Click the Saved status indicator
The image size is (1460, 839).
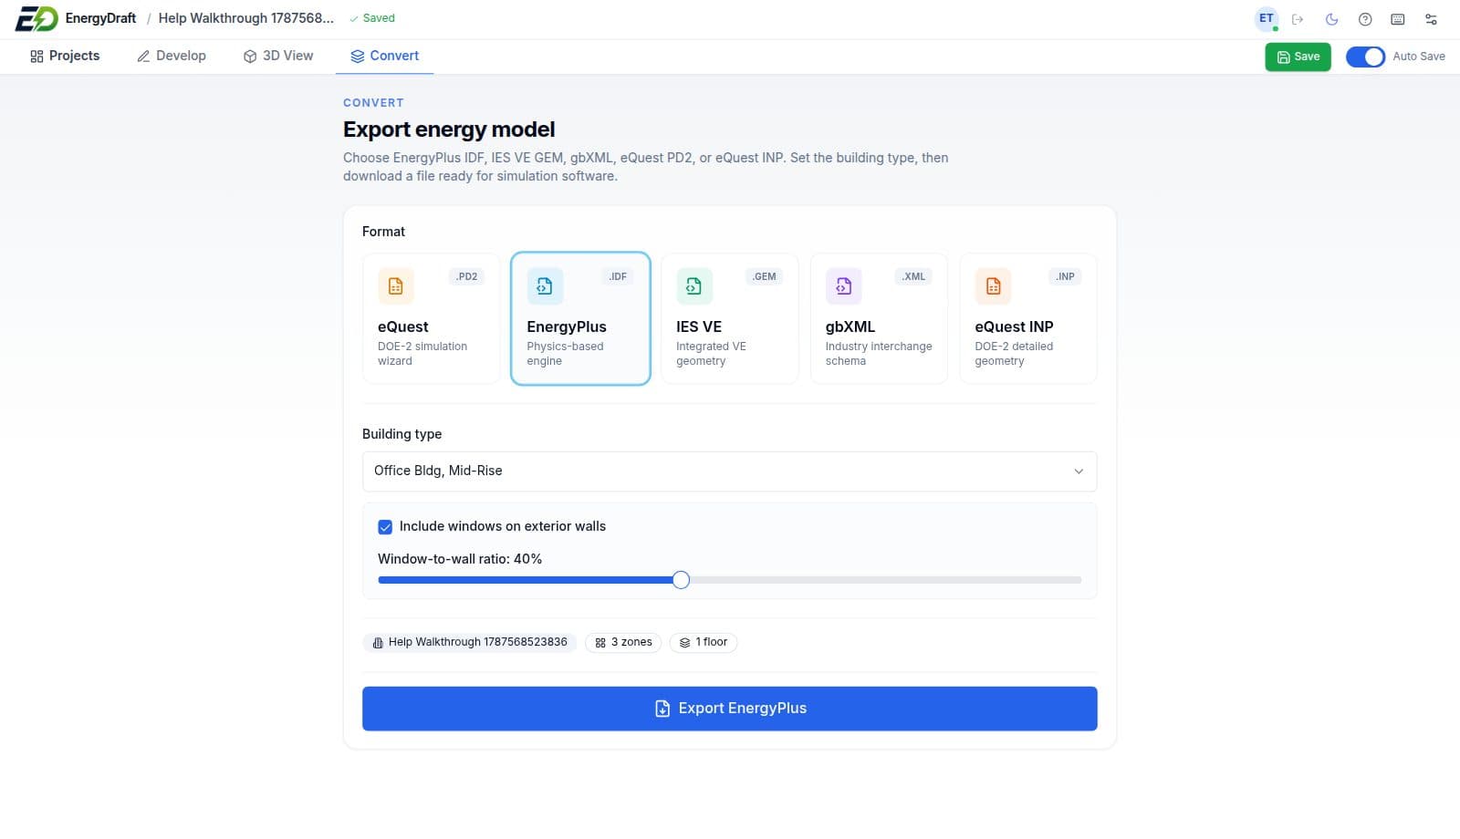372,18
